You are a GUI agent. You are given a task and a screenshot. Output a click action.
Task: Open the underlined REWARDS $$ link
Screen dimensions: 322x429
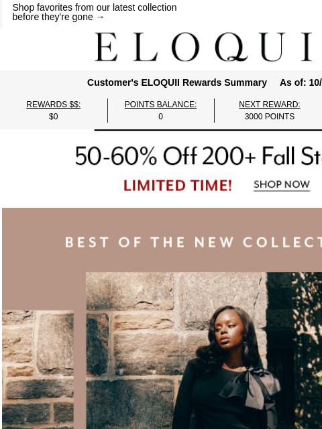54,105
